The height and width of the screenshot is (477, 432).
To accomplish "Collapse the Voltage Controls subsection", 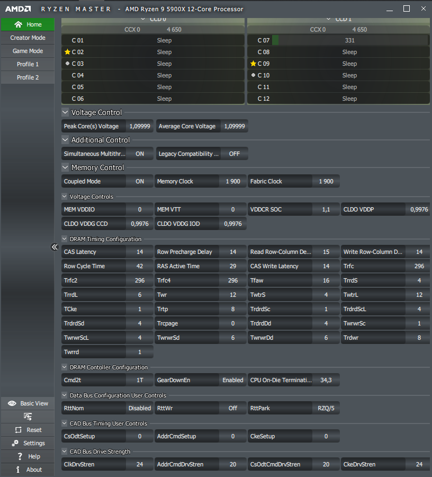I will 65,197.
